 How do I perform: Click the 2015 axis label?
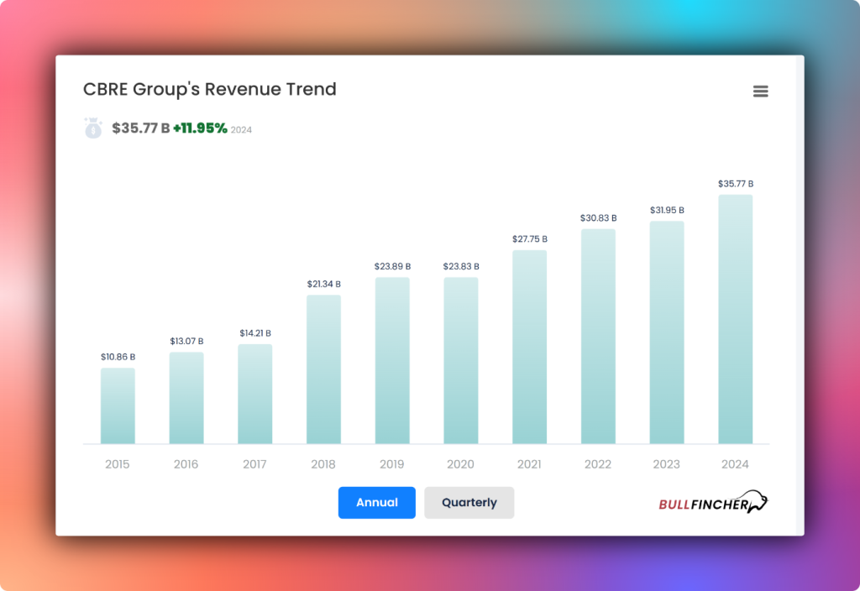(118, 464)
